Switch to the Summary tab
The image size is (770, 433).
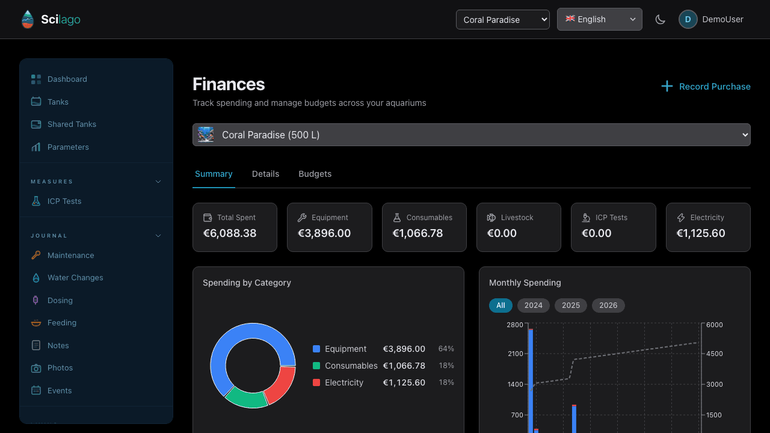click(x=214, y=174)
